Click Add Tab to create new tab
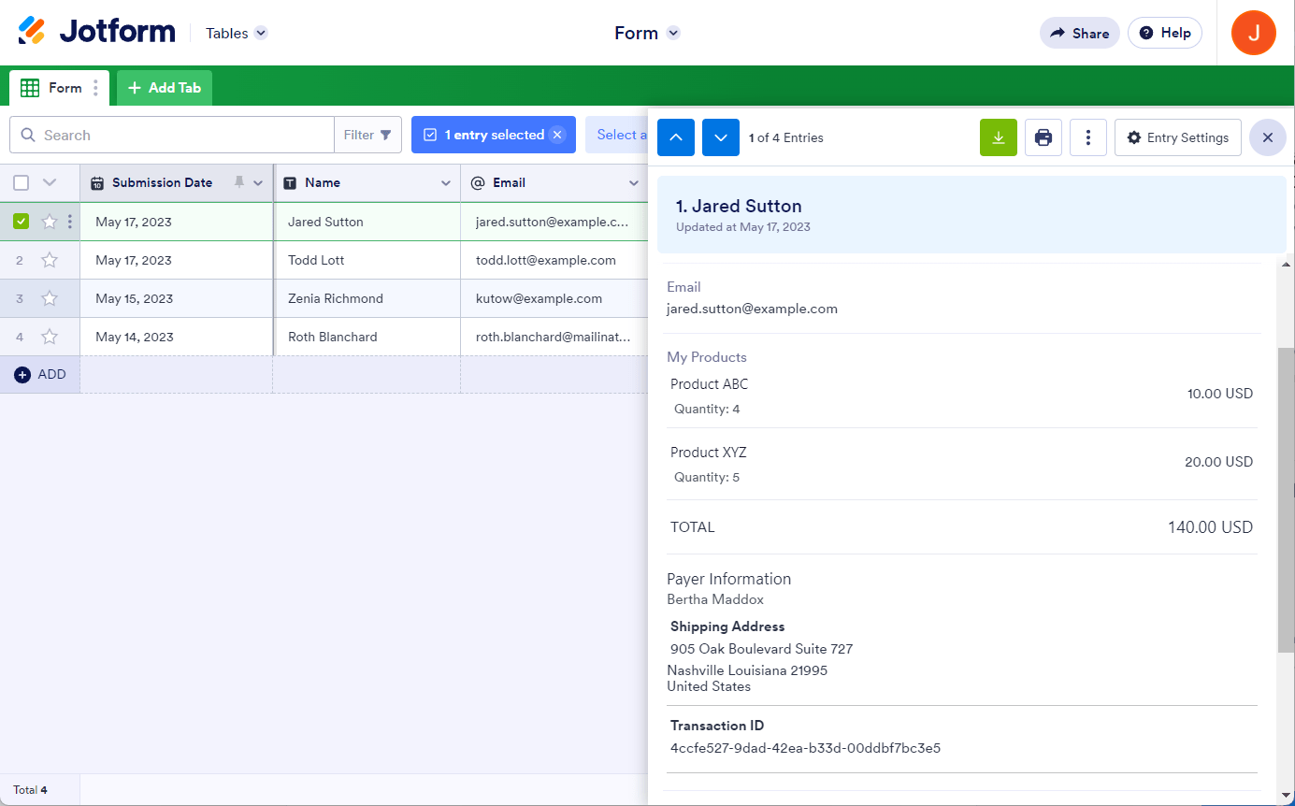Screen dimensions: 1295x806 [165, 88]
